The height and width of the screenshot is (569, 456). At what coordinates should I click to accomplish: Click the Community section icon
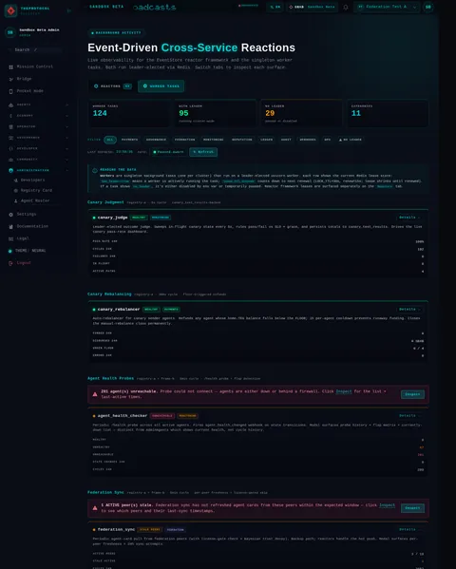(10, 160)
